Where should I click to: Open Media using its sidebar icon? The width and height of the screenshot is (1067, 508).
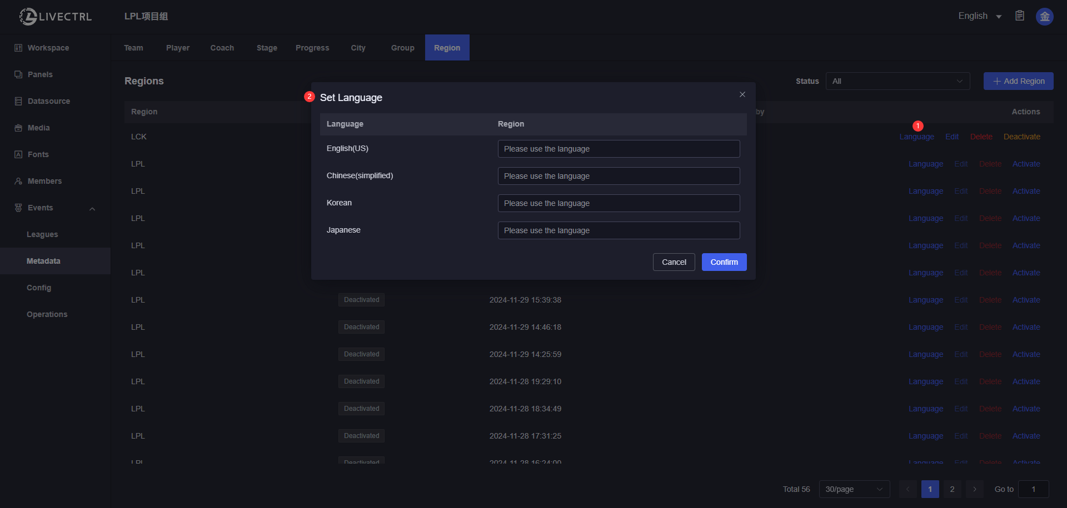click(18, 128)
